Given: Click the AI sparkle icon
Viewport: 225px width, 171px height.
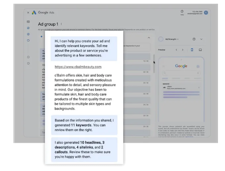Looking at the screenshot, I should [x=41, y=37].
